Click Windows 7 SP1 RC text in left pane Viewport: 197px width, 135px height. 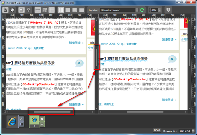pyautogui.click(x=44, y=23)
